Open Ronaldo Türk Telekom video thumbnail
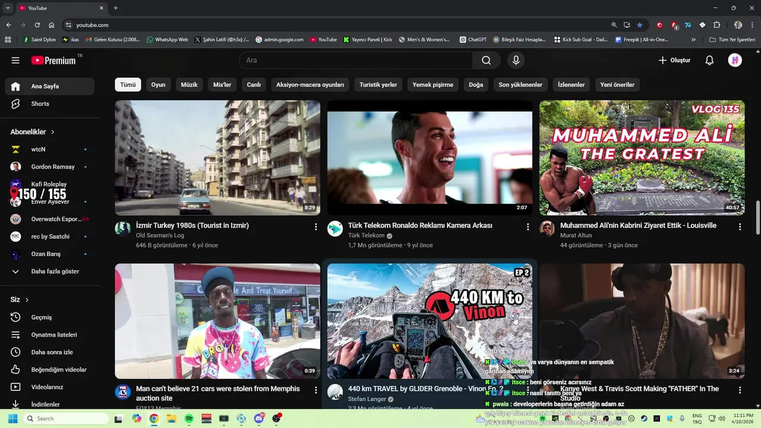Screen dimensions: 761x428 (x=430, y=158)
